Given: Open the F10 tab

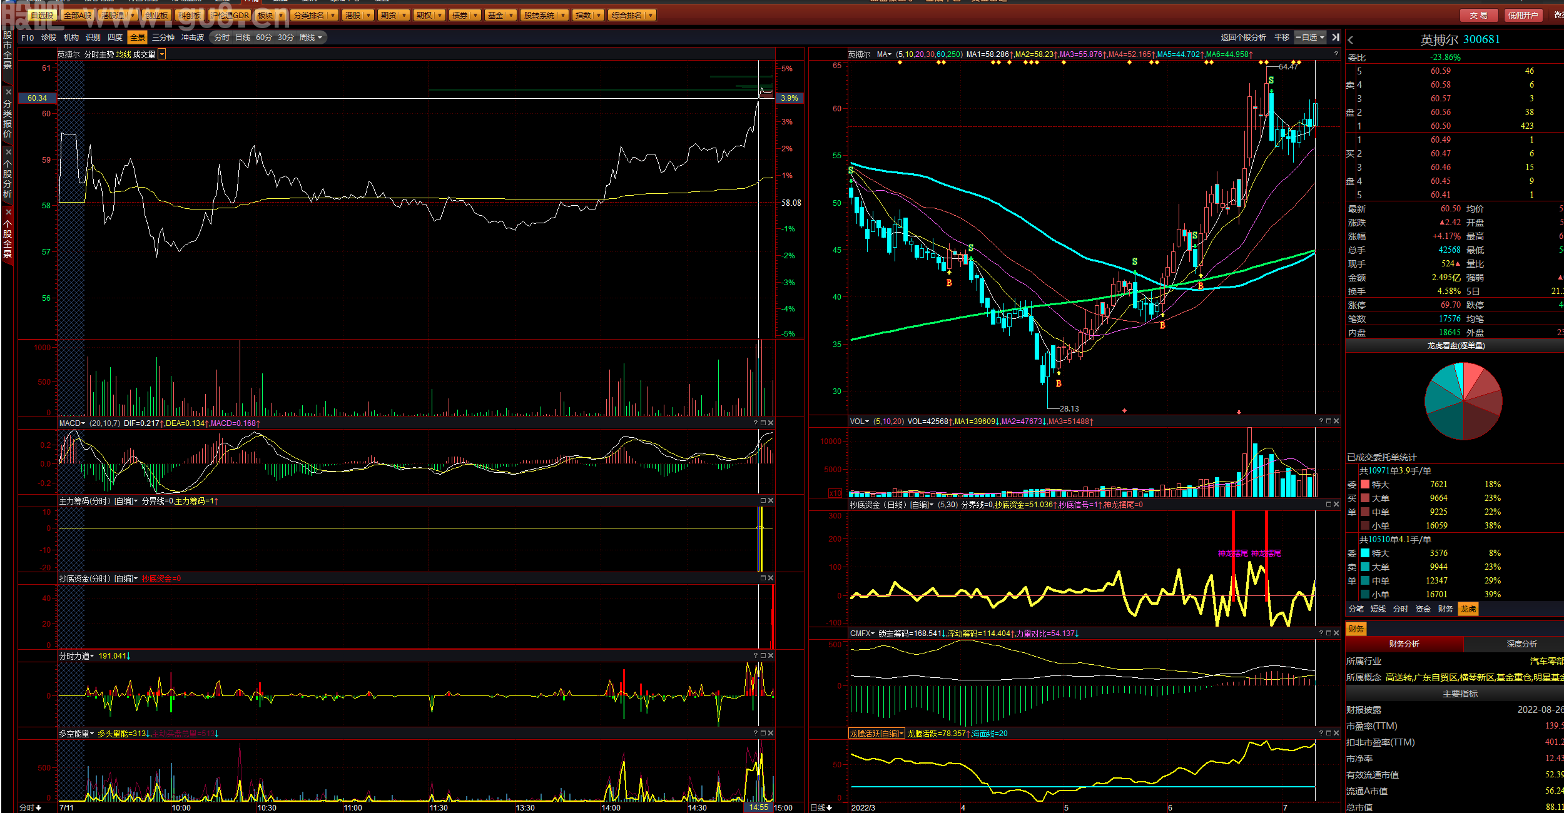Looking at the screenshot, I should 28,38.
